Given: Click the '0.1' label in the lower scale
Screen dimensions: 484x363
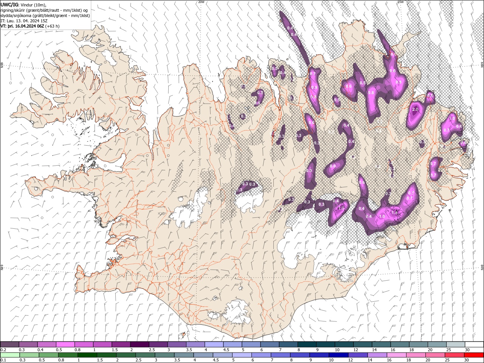Looking at the screenshot, I should [x=3, y=360].
